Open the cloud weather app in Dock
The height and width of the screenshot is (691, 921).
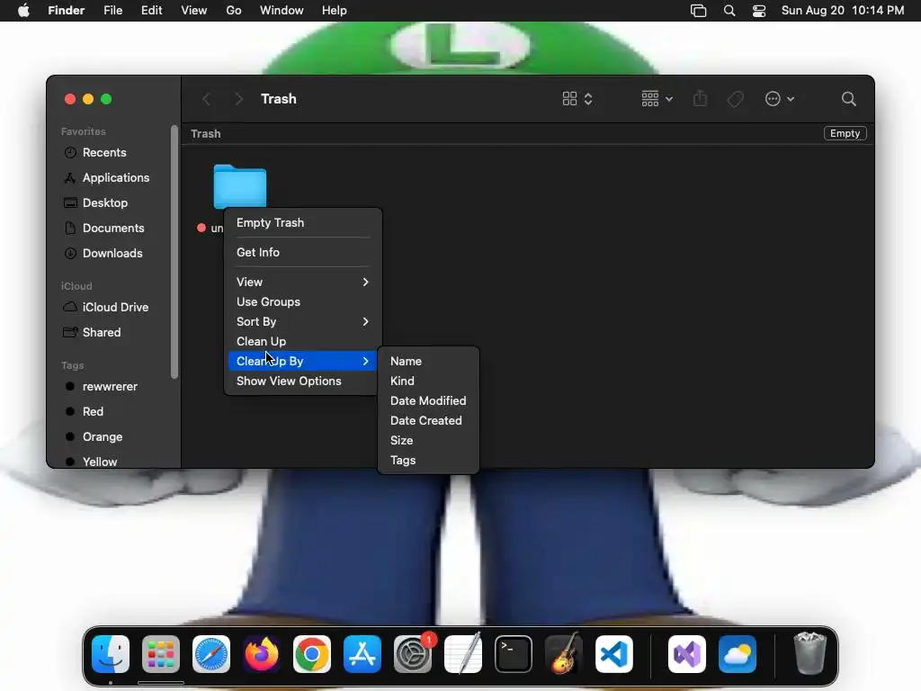point(738,654)
